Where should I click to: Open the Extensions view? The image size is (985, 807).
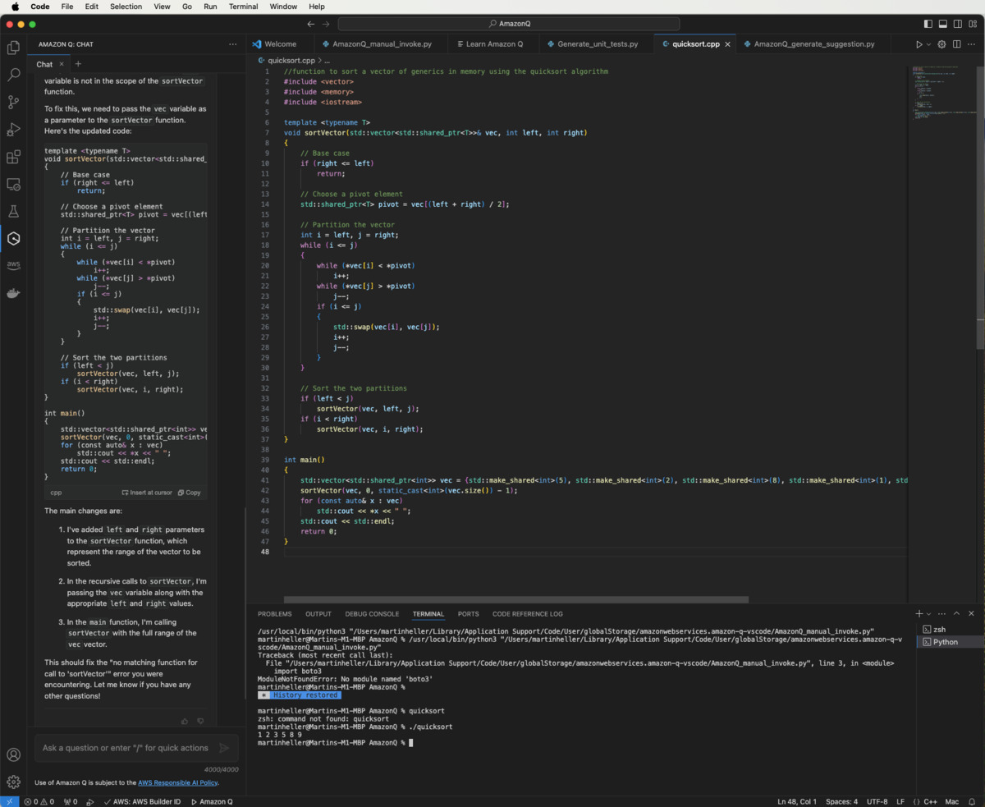pos(13,157)
